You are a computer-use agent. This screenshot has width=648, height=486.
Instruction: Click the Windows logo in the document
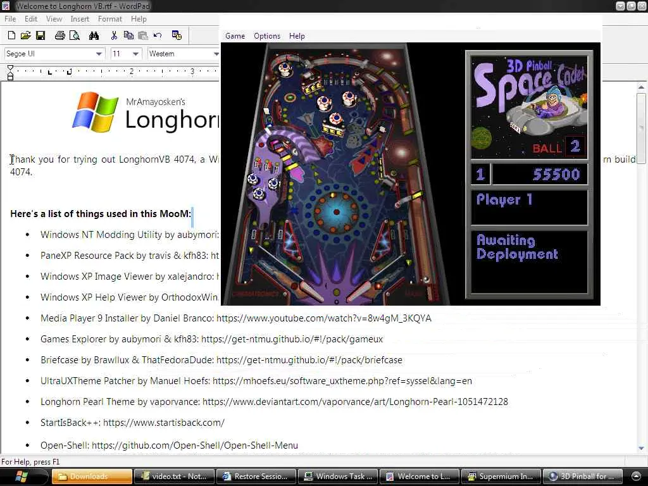(x=96, y=112)
